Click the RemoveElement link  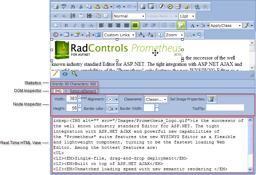point(83,91)
